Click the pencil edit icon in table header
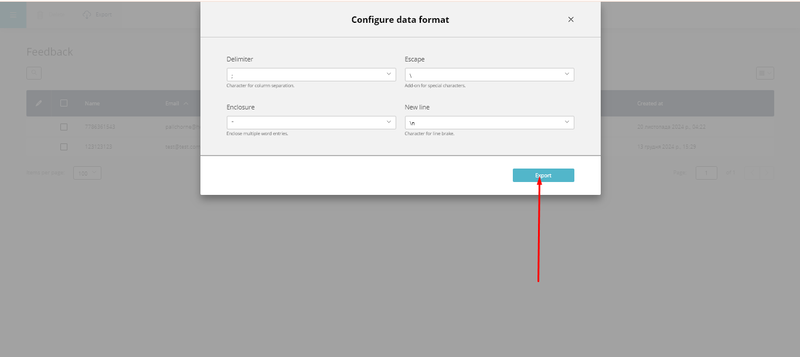The height and width of the screenshot is (357, 800). (39, 103)
